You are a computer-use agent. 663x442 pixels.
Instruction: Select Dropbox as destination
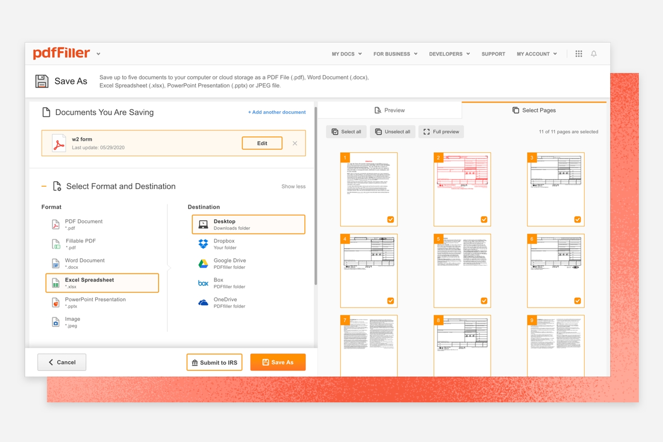[248, 244]
